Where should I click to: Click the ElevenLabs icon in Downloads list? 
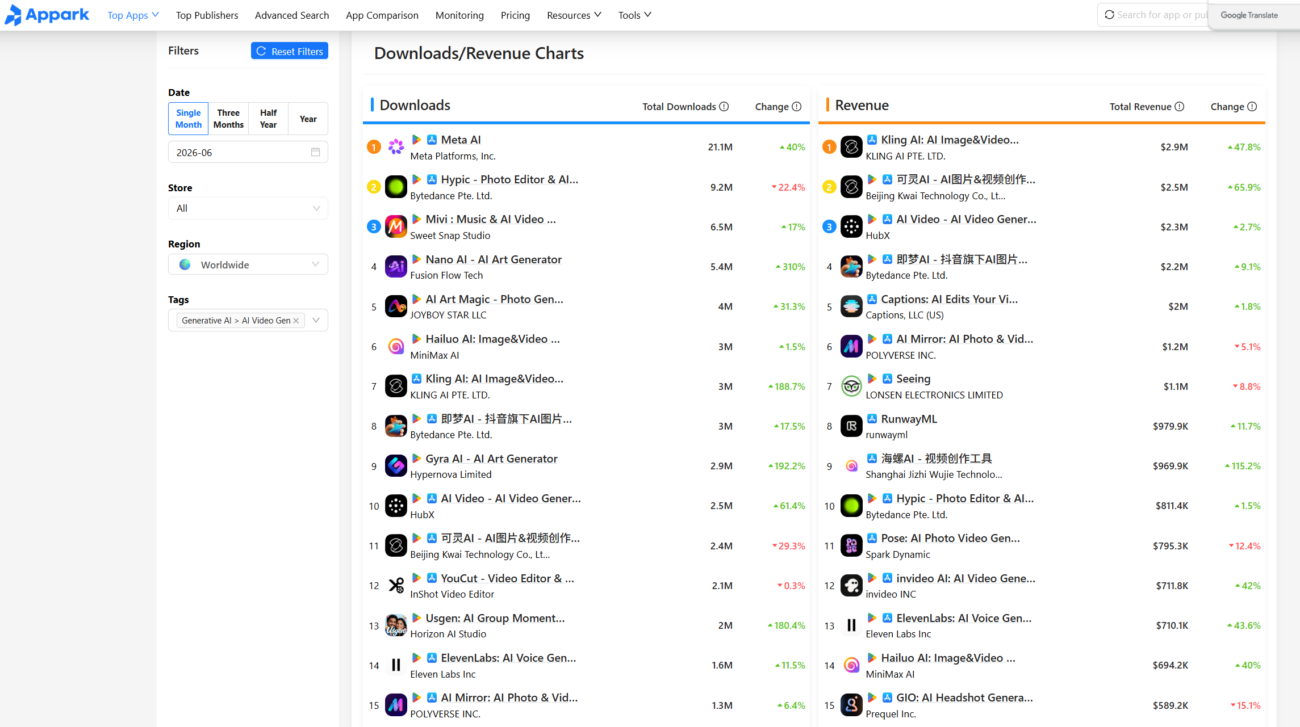point(396,665)
